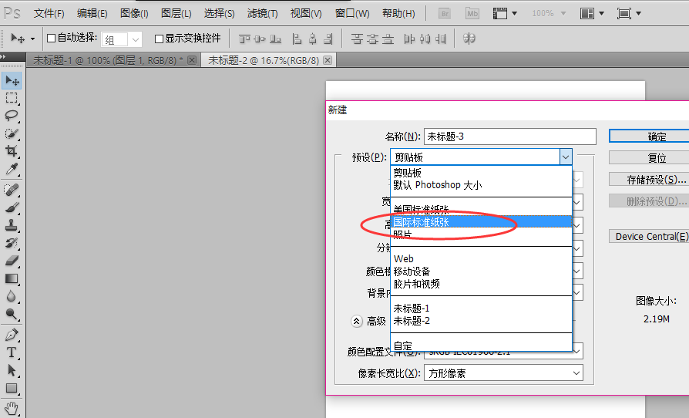The width and height of the screenshot is (689, 418).
Task: Select the Blur tool droplet icon
Action: (x=12, y=296)
